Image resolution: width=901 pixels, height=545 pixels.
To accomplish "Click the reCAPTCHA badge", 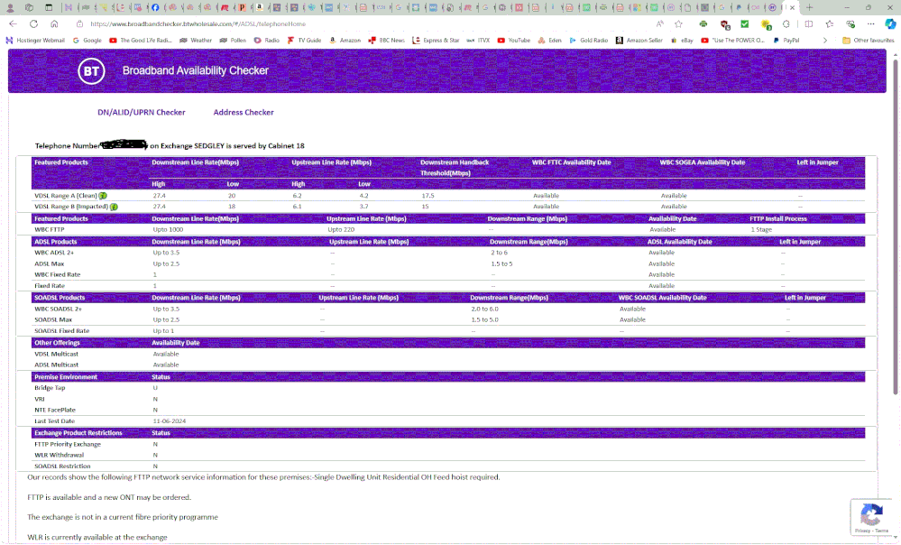I will tap(871, 518).
